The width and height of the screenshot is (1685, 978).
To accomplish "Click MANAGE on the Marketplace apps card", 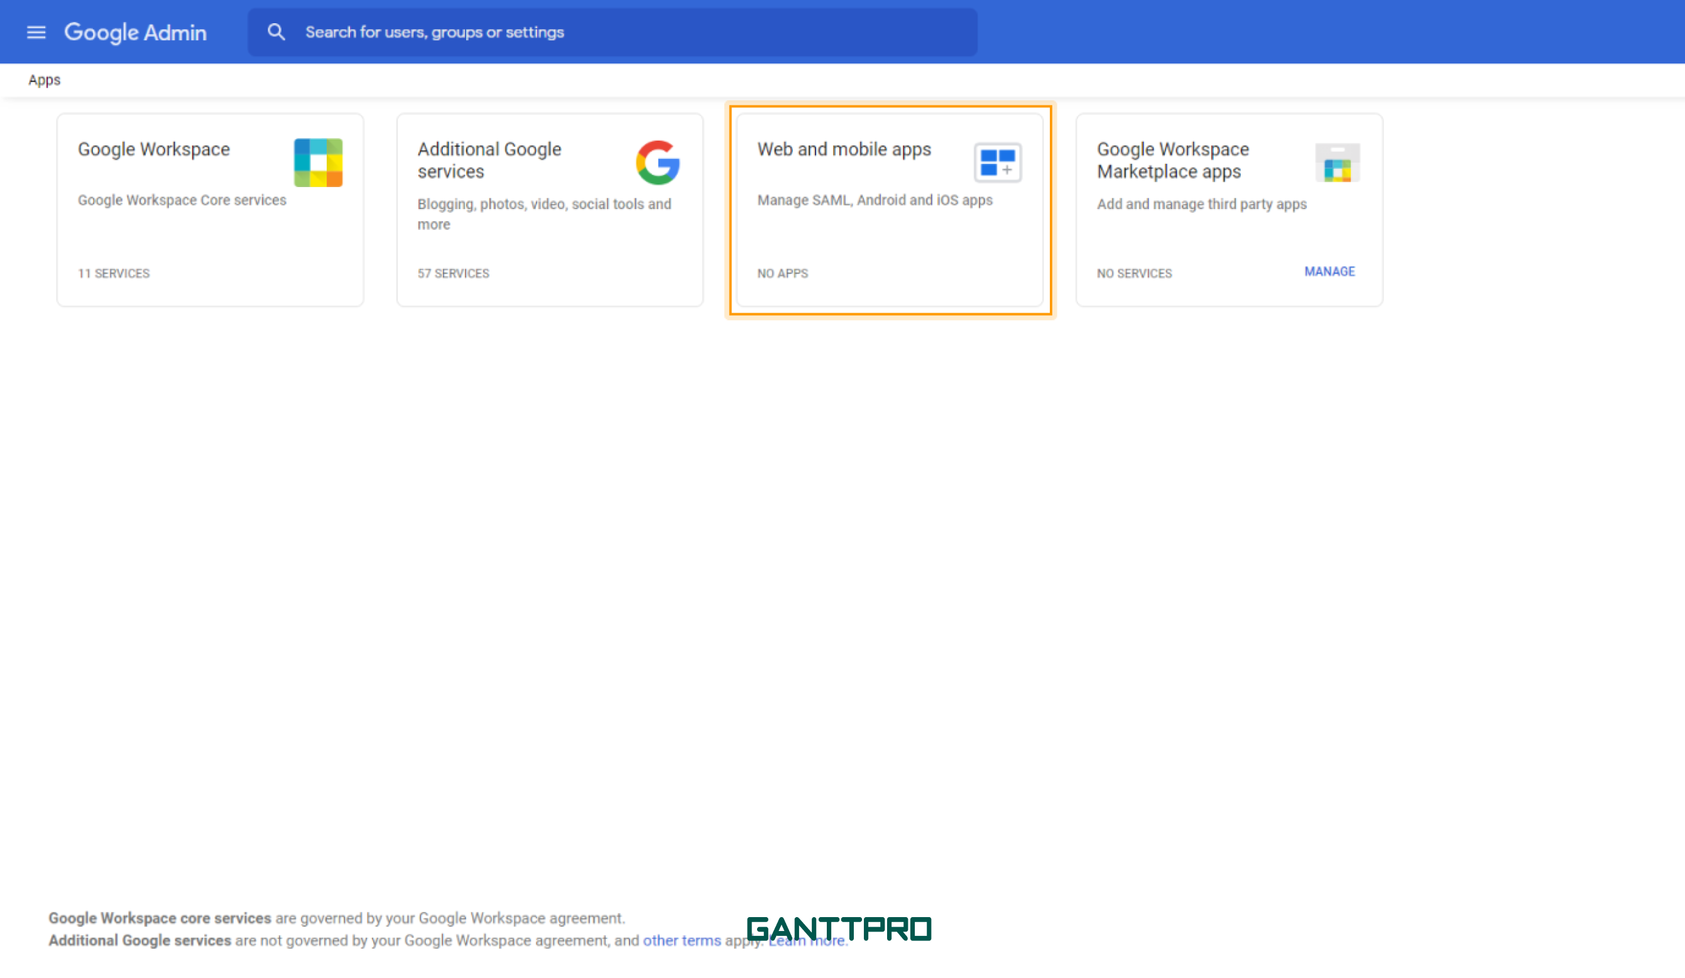I will point(1329,271).
